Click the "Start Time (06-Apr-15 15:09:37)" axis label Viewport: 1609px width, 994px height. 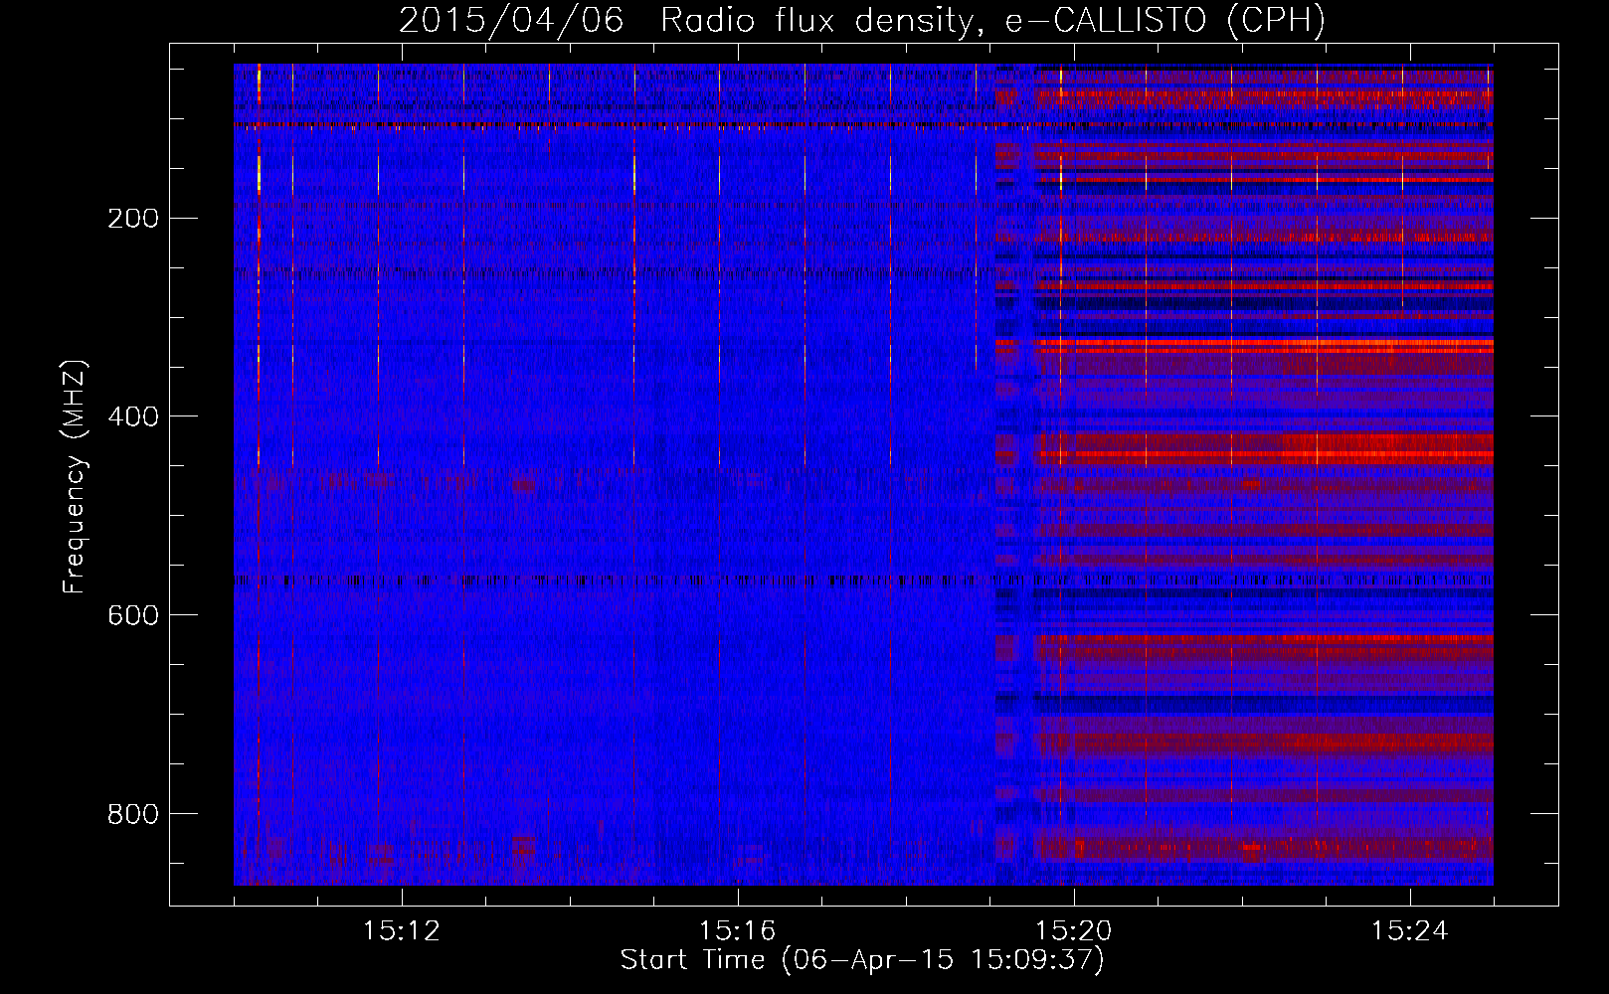[862, 959]
